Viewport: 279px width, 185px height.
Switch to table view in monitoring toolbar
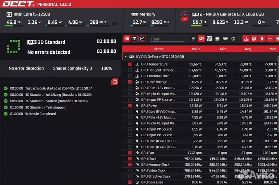pos(134,39)
